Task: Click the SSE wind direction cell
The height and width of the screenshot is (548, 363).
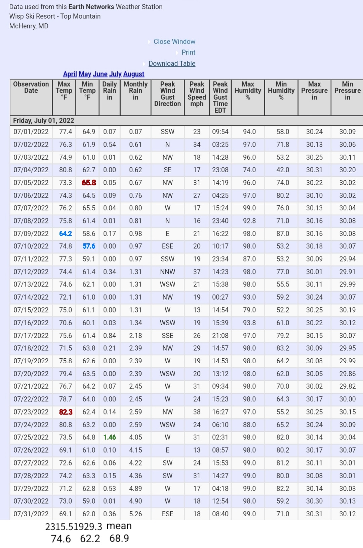Action: [167, 336]
